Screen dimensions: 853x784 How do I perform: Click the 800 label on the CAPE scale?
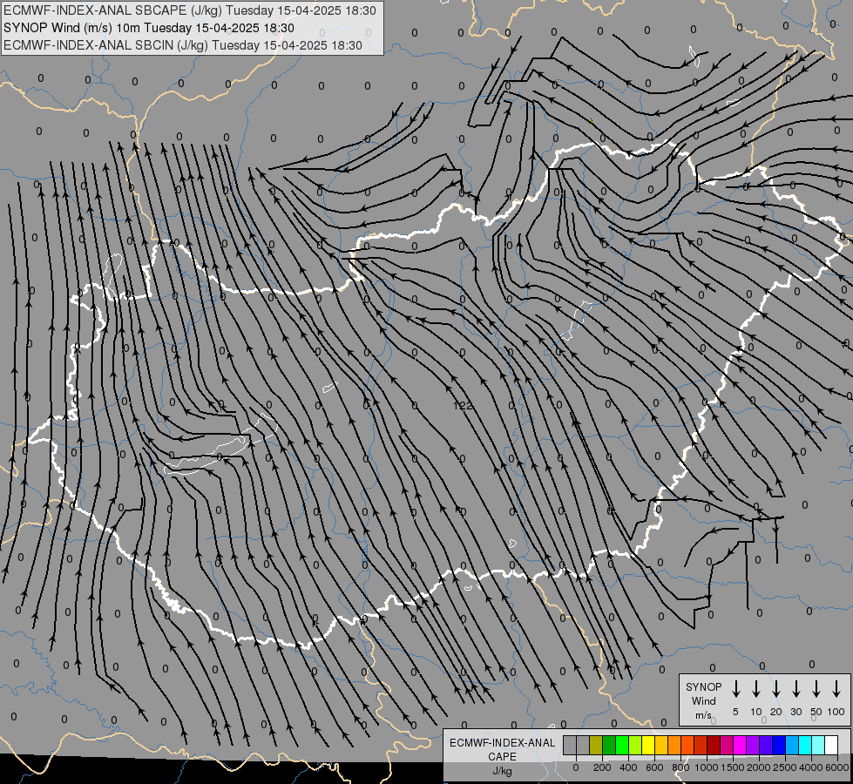click(x=680, y=767)
